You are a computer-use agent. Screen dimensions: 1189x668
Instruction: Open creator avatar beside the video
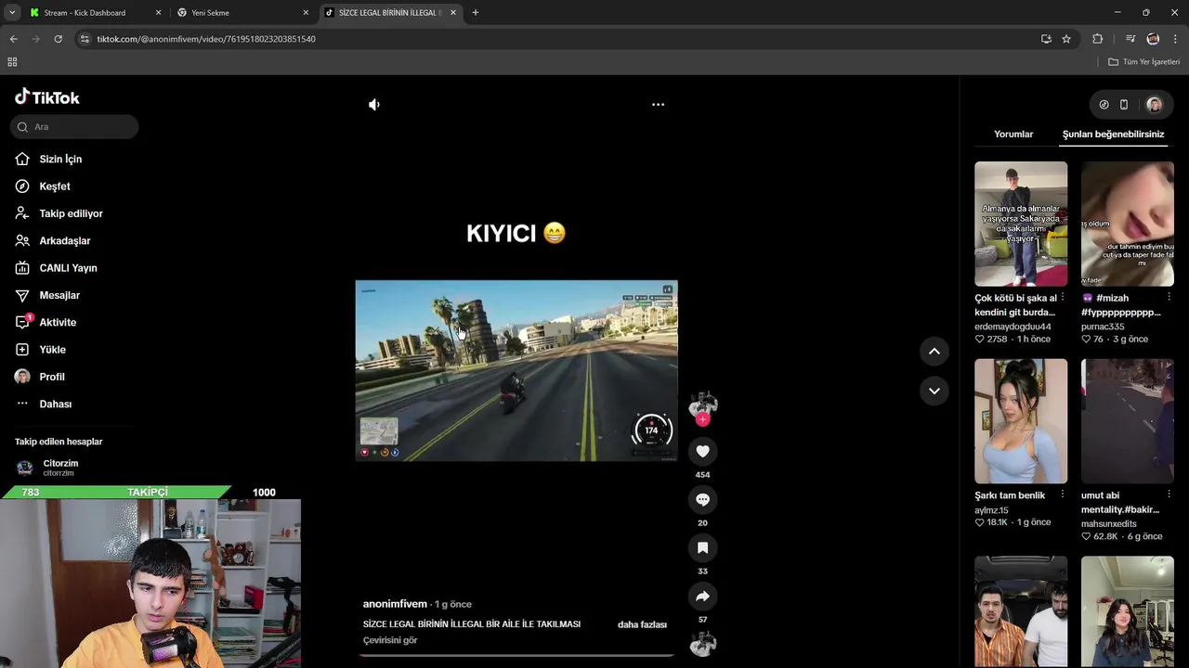703,404
